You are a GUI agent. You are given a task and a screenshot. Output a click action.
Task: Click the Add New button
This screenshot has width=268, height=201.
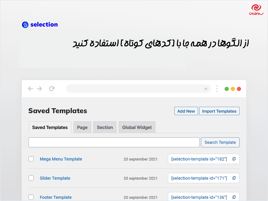coord(186,111)
